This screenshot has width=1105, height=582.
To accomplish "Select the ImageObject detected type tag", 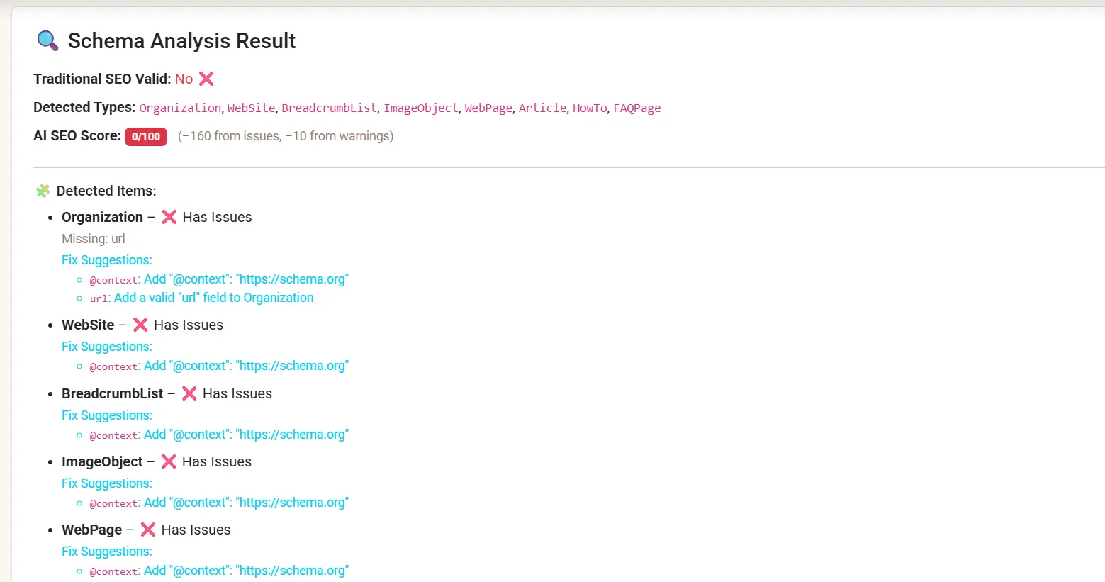I will click(421, 108).
